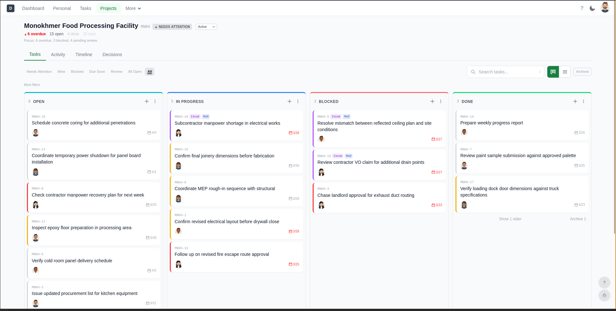
Task: Toggle dark mode with the moon icon
Action: (592, 8)
